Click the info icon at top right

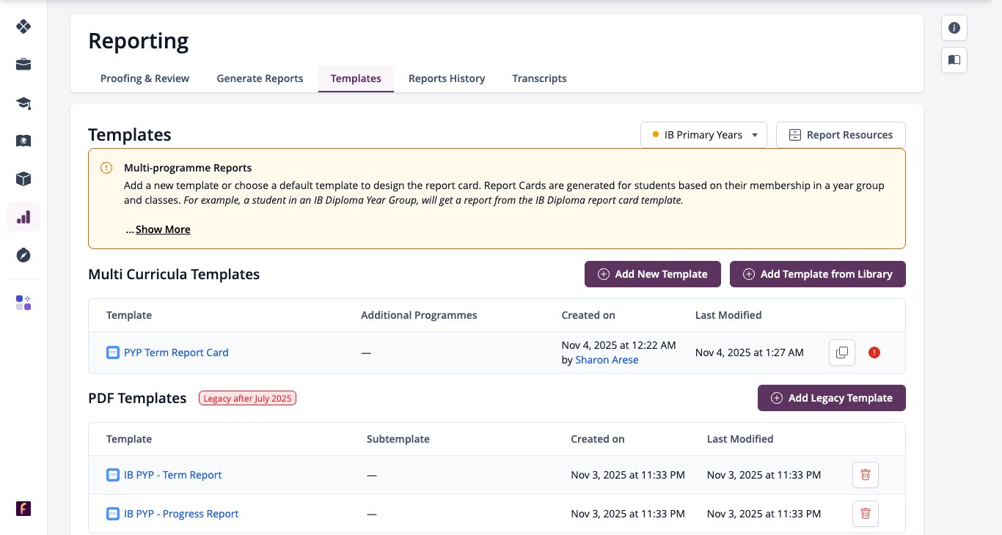coord(954,28)
